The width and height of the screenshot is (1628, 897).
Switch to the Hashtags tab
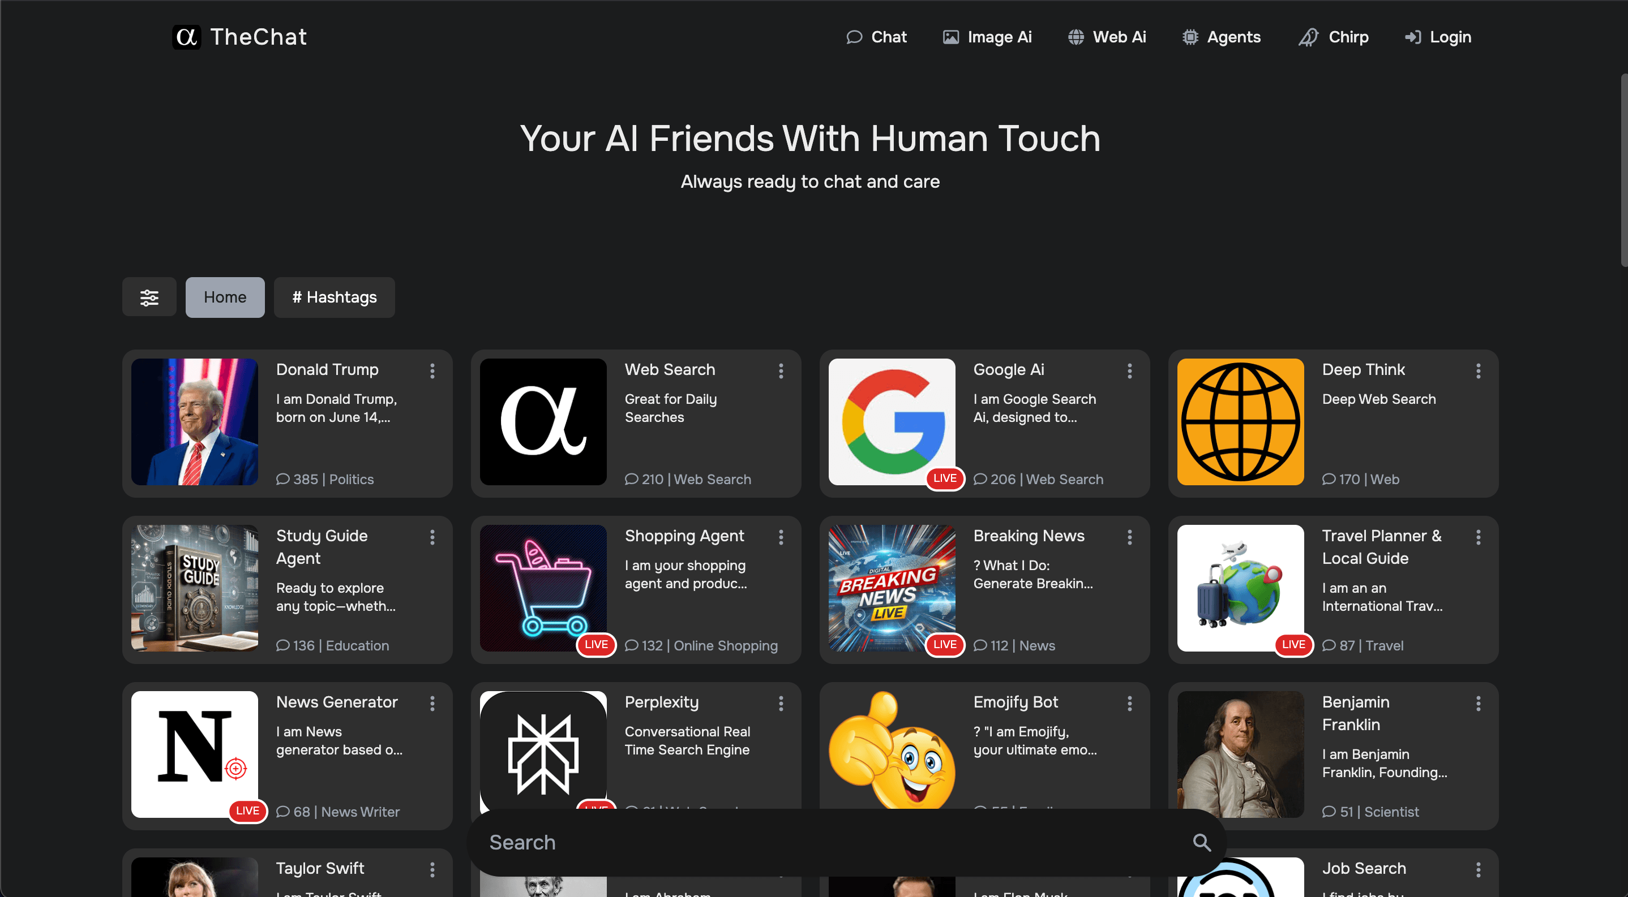click(x=335, y=297)
